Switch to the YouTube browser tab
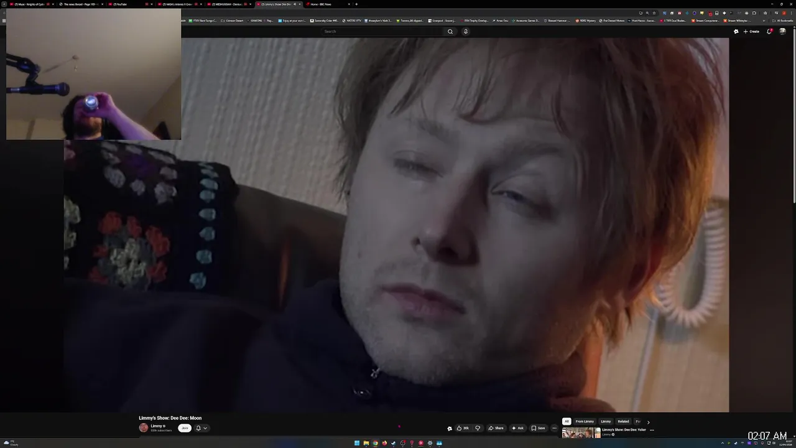The image size is (796, 448). [129, 4]
